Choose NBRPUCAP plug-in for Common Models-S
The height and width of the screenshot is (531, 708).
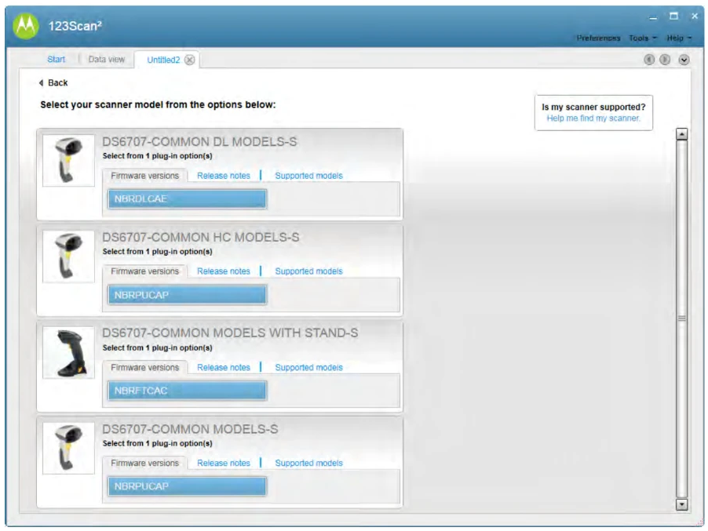pyautogui.click(x=188, y=486)
